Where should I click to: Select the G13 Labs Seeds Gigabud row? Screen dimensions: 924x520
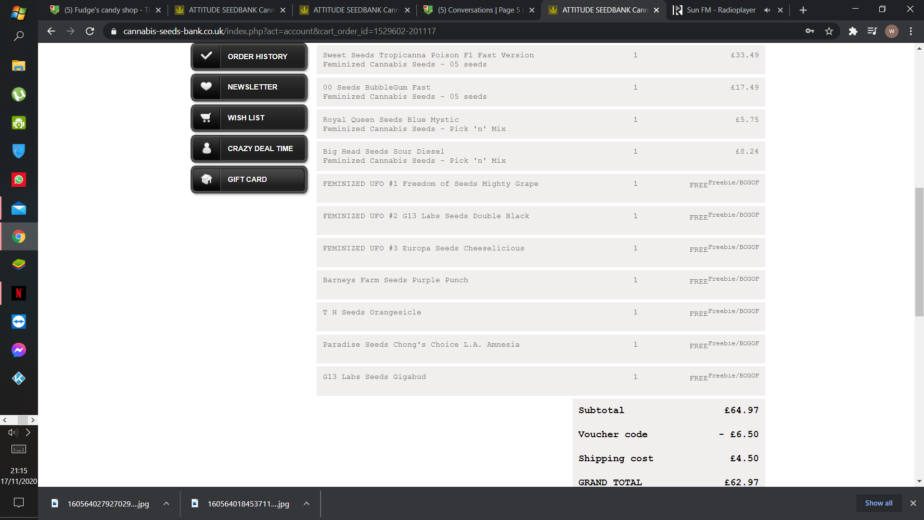pyautogui.click(x=540, y=381)
